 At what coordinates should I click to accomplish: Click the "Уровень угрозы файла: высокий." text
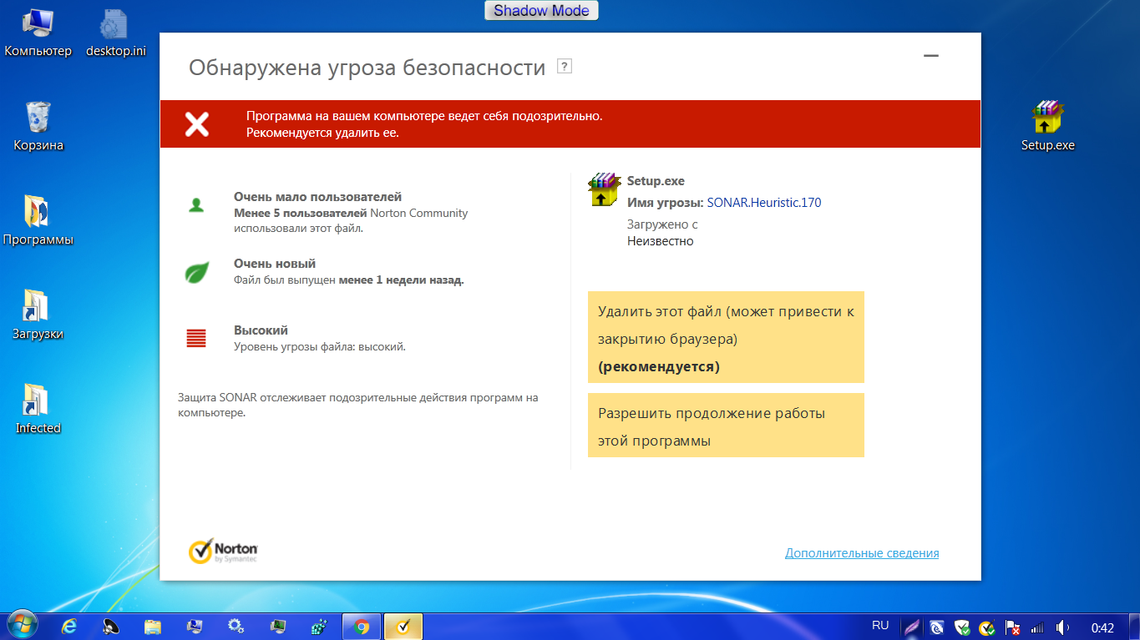(x=320, y=346)
